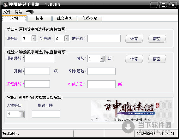Focus the 现有经验 input field
This screenshot has height=139, width=179.
click(x=39, y=59)
